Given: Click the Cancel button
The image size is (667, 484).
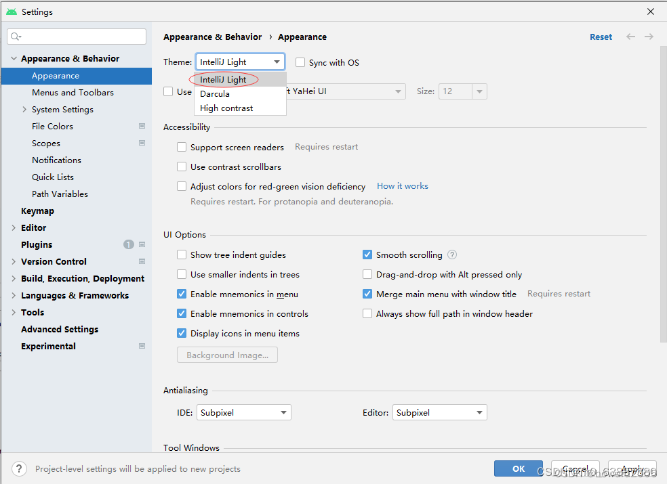Looking at the screenshot, I should [575, 468].
